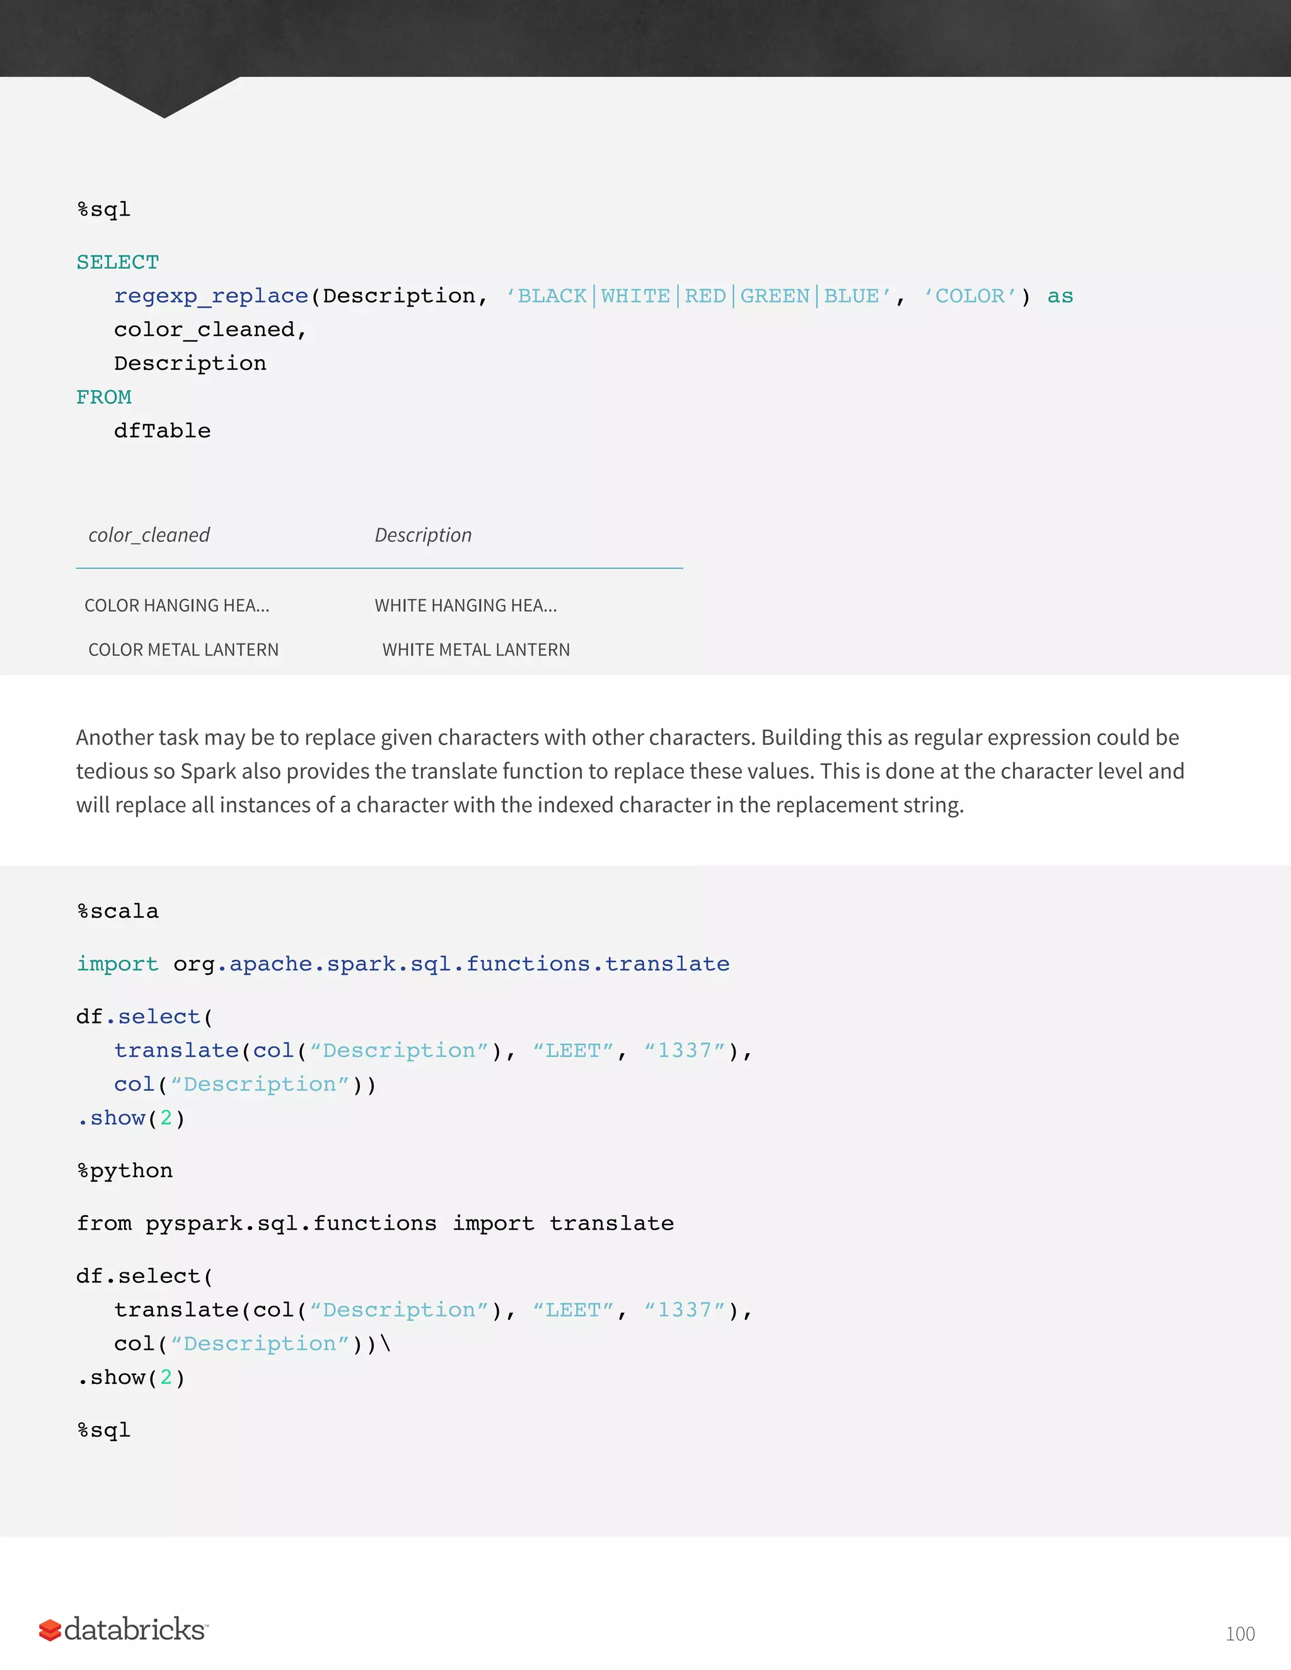Click the %scala cell marker
Image resolution: width=1291 pixels, height=1670 pixels.
tap(118, 911)
